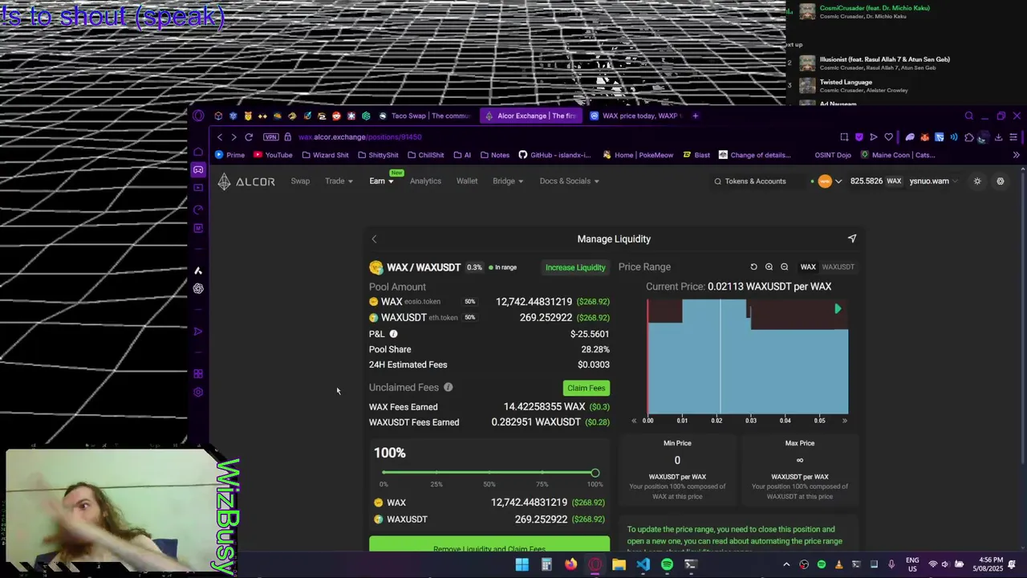Click Increase Liquidity button
Viewport: 1027px width, 578px height.
(x=575, y=267)
